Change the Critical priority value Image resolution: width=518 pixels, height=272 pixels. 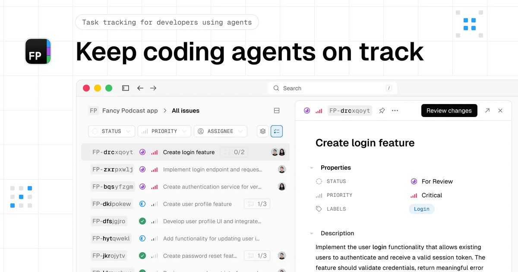[x=426, y=195]
